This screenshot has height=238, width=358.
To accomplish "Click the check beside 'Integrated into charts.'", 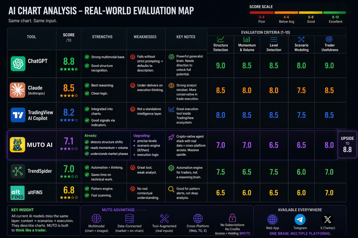I will 87,109.
